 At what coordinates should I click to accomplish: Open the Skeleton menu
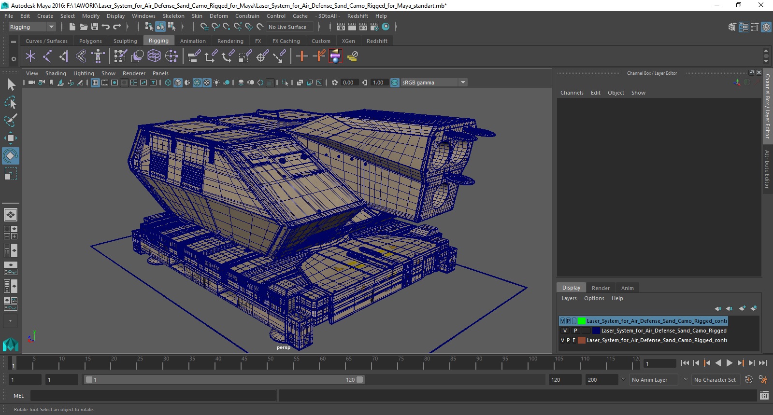coord(173,16)
